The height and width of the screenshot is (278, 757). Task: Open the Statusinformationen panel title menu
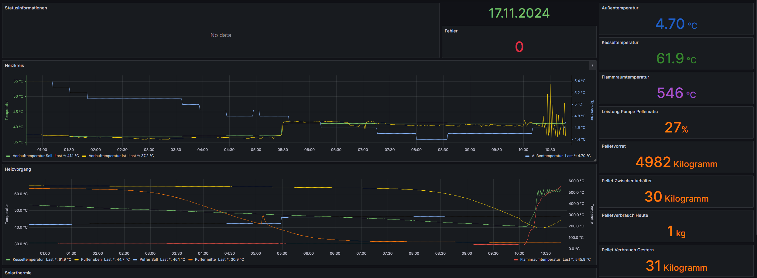click(26, 8)
